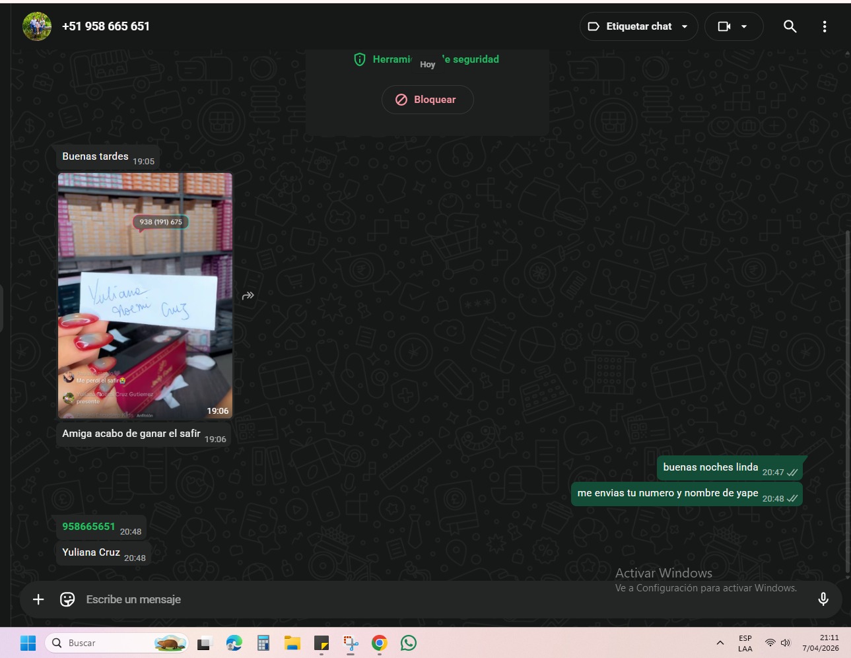Show hidden system tray icons chevron
Image resolution: width=851 pixels, height=658 pixels.
(720, 643)
